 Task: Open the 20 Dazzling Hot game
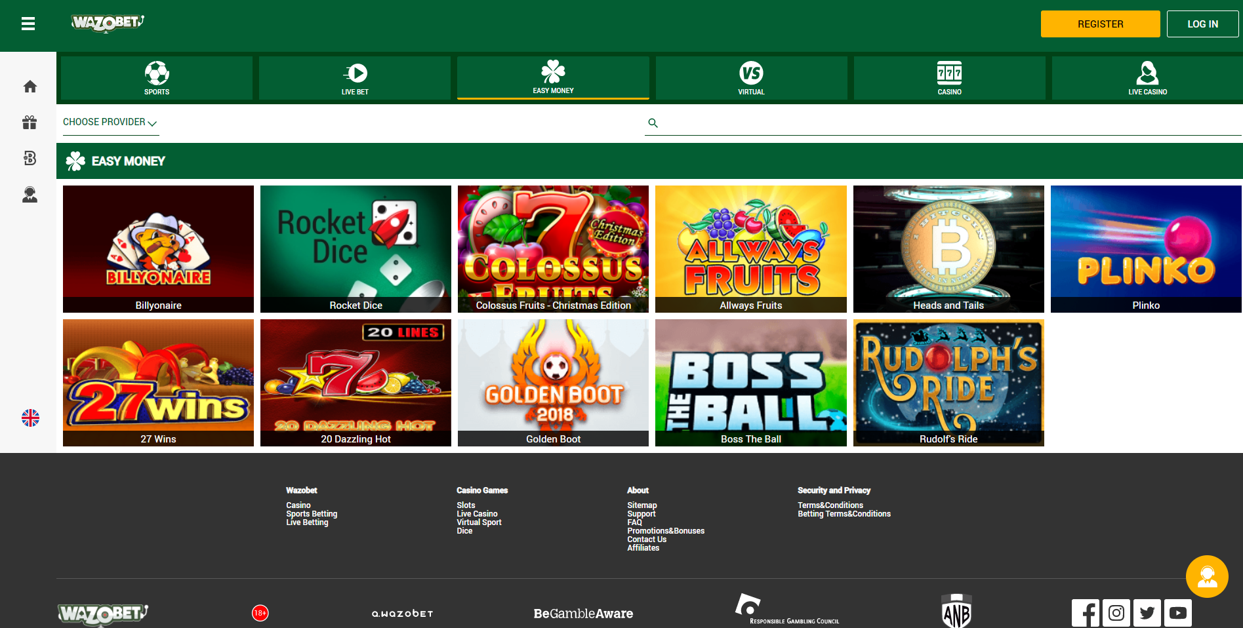[x=356, y=383]
